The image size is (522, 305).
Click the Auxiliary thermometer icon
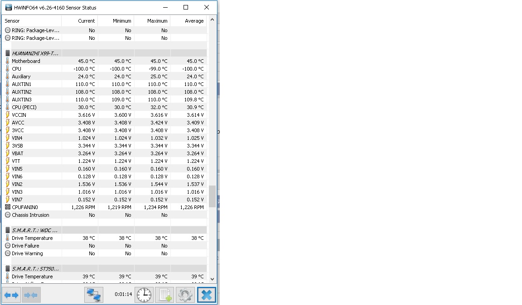pos(8,76)
